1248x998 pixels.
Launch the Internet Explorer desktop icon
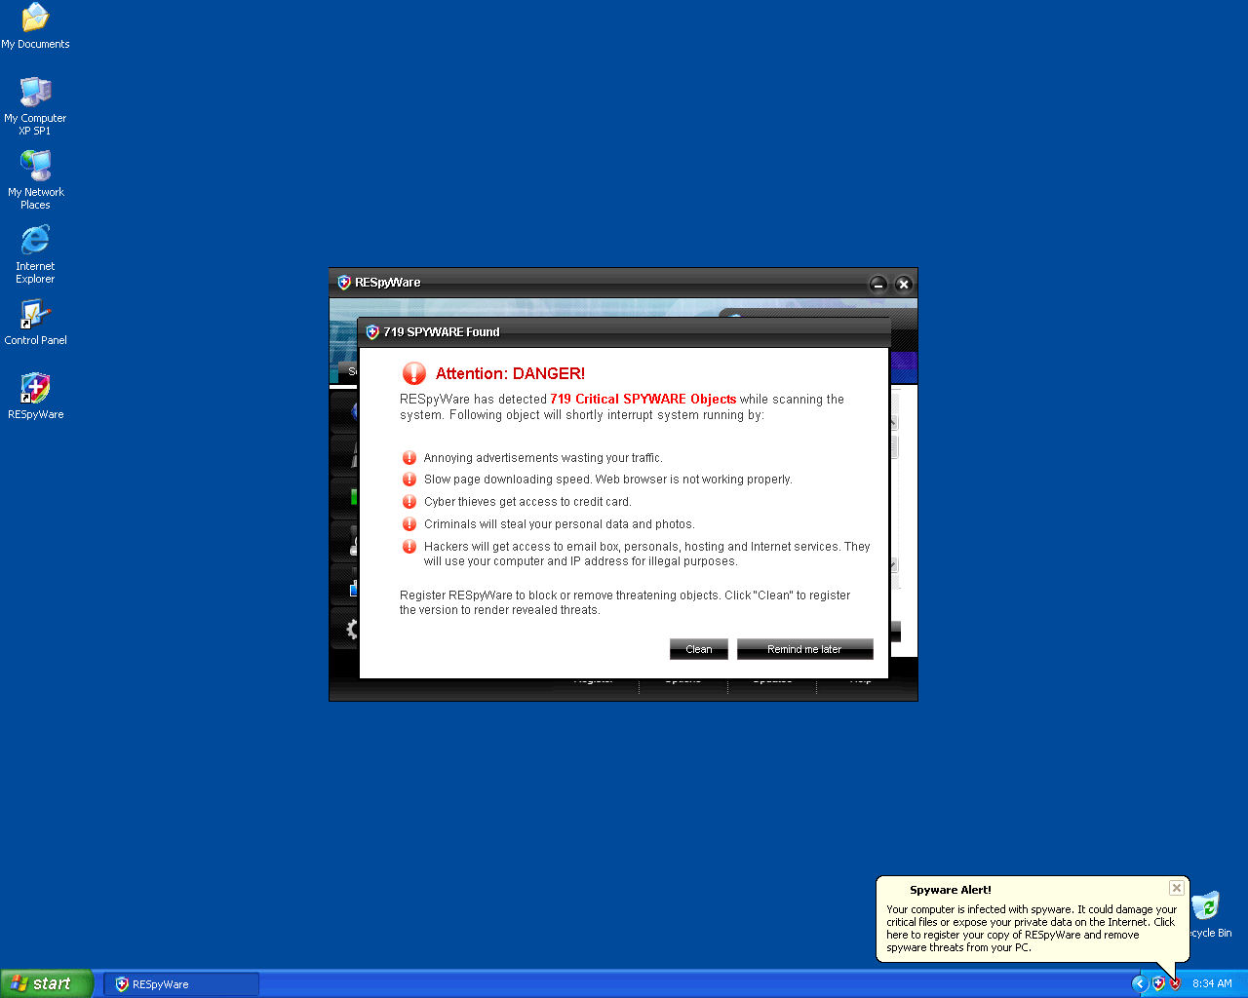coord(35,241)
